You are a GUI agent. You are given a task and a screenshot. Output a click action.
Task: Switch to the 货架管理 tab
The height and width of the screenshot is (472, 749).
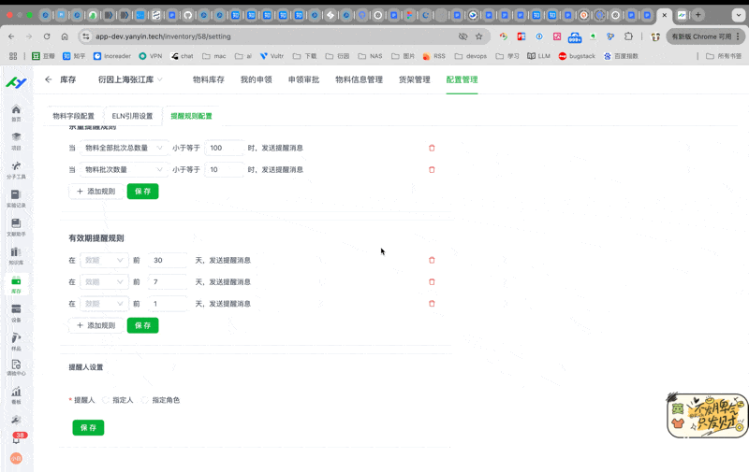(415, 79)
